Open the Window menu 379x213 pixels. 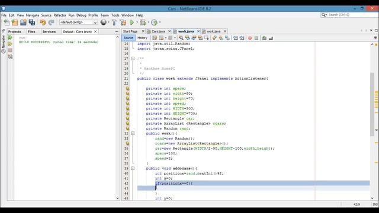point(127,15)
